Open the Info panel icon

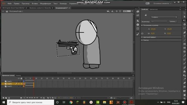click(x=138, y=24)
